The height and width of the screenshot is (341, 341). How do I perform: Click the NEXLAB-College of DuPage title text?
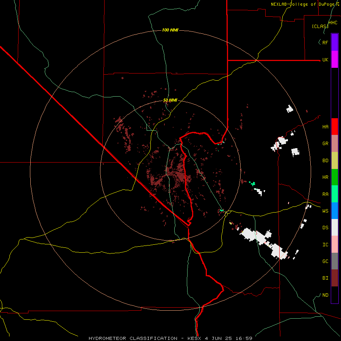(x=305, y=4)
